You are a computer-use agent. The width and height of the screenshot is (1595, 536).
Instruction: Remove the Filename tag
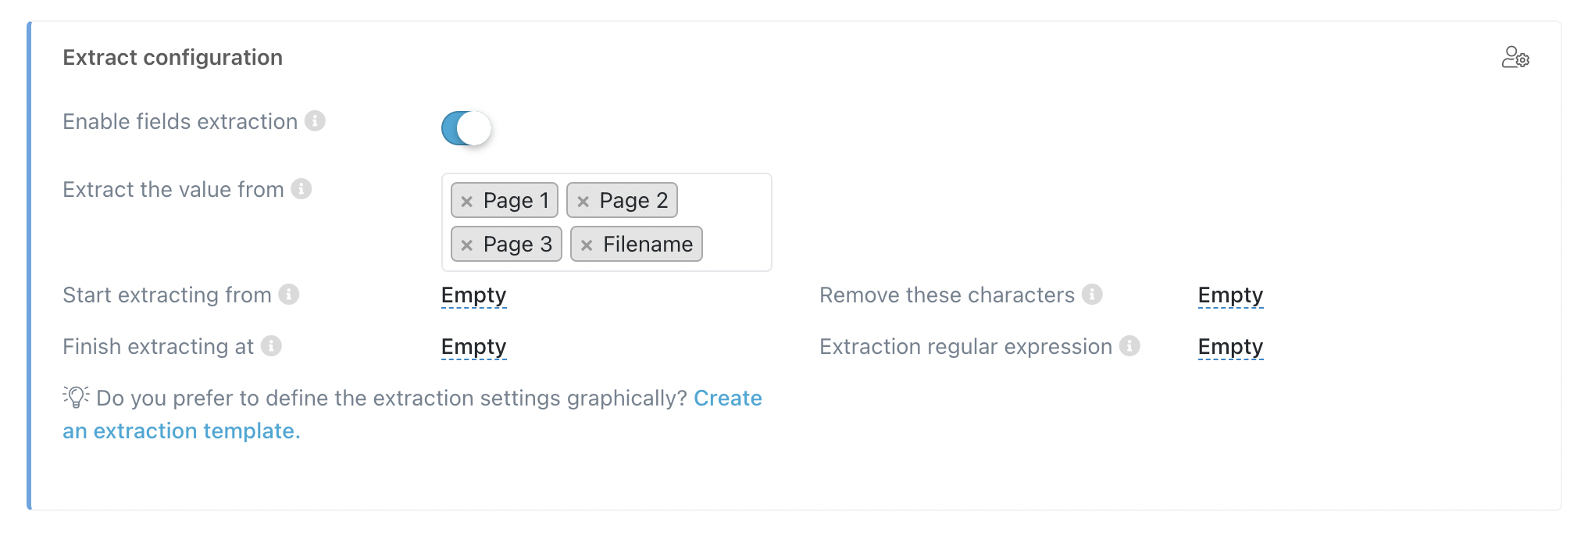[x=587, y=244]
